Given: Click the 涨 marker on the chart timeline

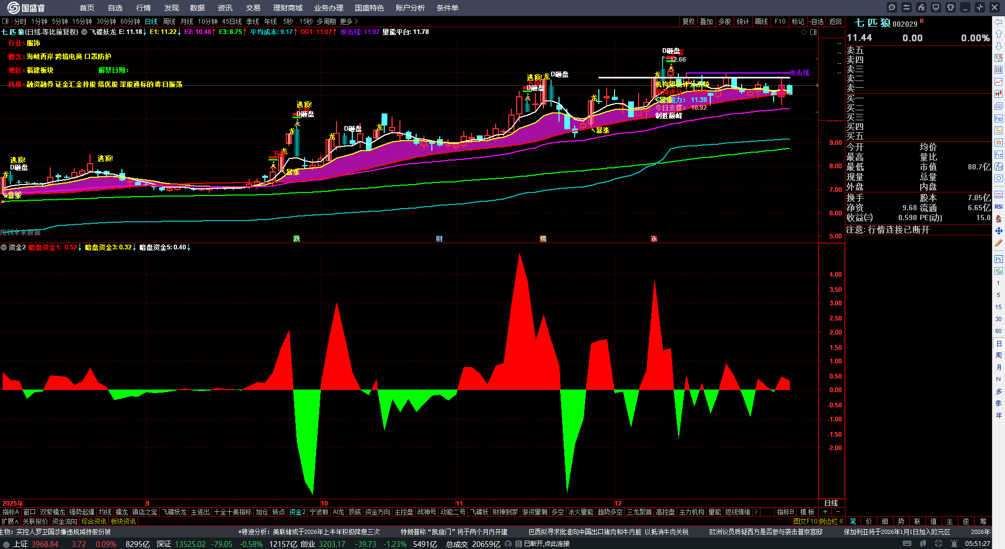Looking at the screenshot, I should [x=654, y=239].
